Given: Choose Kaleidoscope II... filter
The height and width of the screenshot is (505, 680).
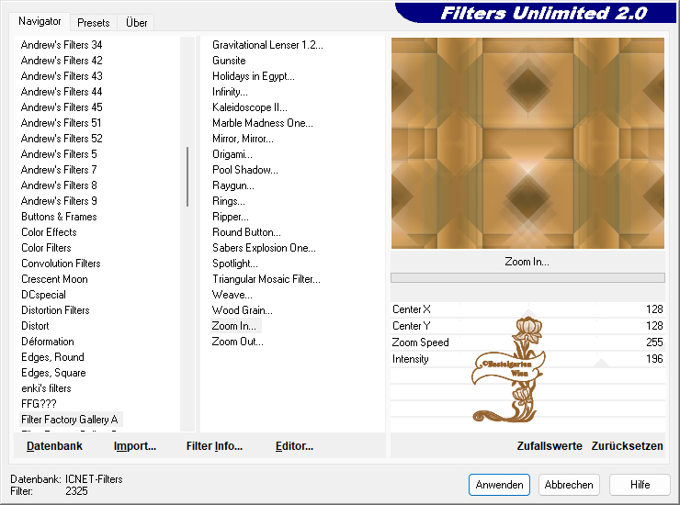Looking at the screenshot, I should [249, 107].
